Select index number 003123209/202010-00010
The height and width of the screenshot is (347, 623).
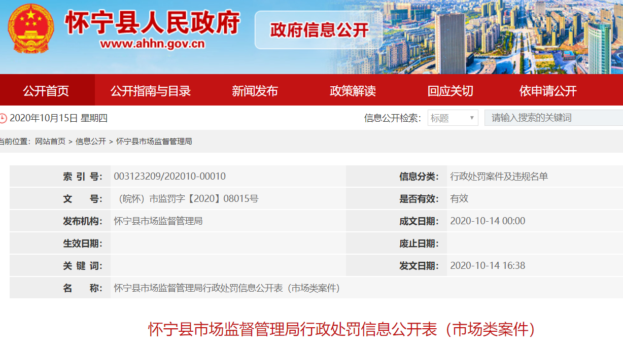[x=170, y=177]
